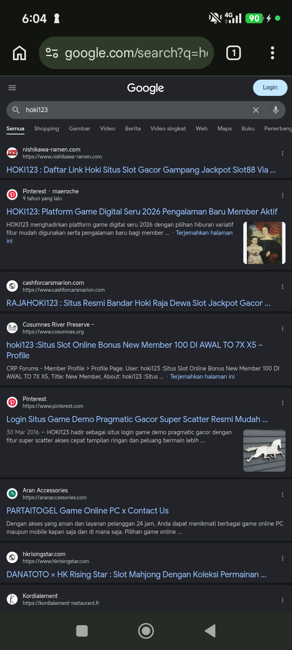The image size is (292, 650).
Task: Tap the Aran Accessories favicon
Action: click(x=13, y=494)
